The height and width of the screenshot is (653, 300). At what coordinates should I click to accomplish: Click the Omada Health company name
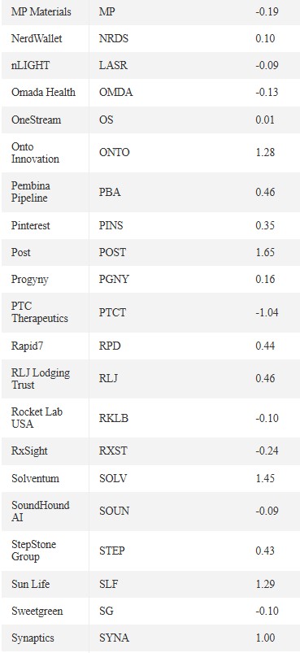(x=43, y=93)
